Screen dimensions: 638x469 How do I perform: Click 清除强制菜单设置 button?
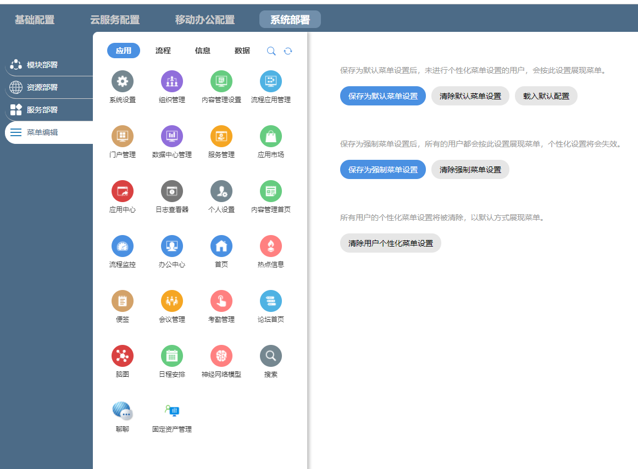click(470, 170)
